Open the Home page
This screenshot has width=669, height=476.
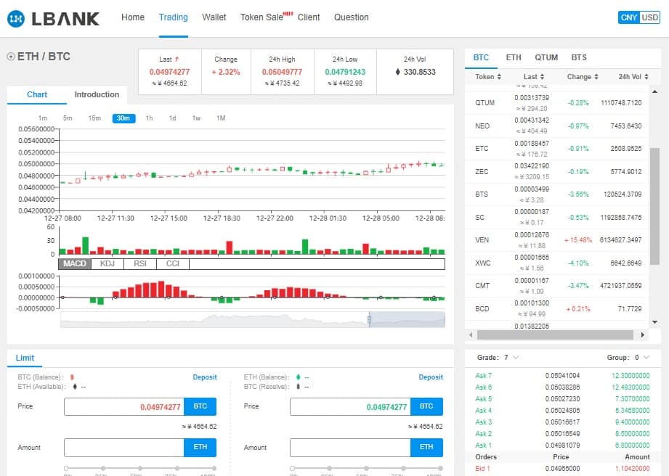133,17
